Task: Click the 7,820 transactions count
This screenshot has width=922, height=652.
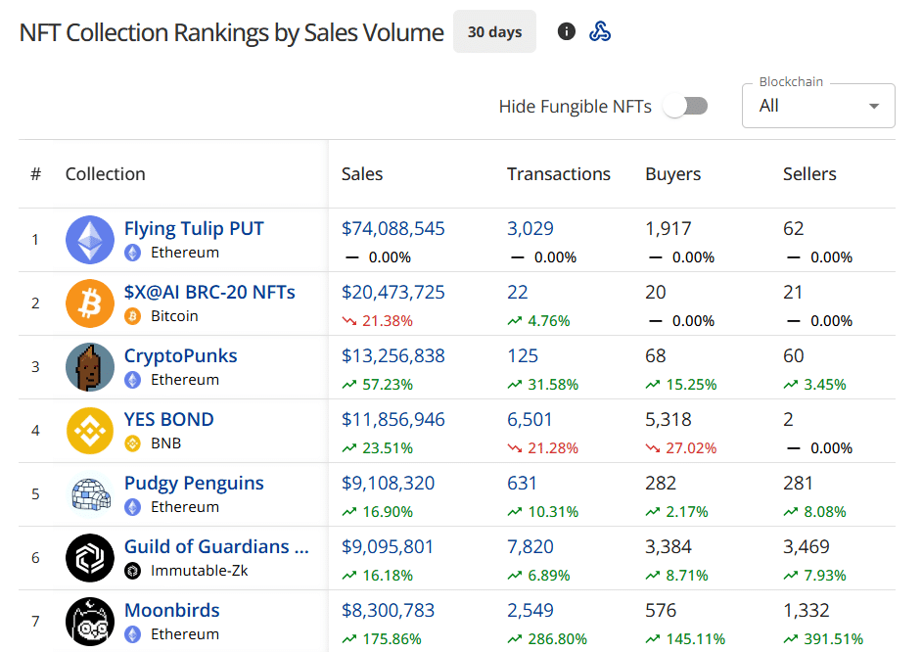Action: (x=530, y=547)
